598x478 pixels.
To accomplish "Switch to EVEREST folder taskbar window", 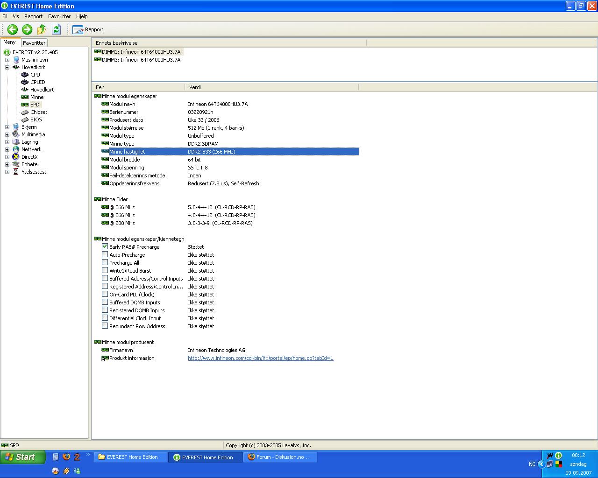I will pos(131,457).
